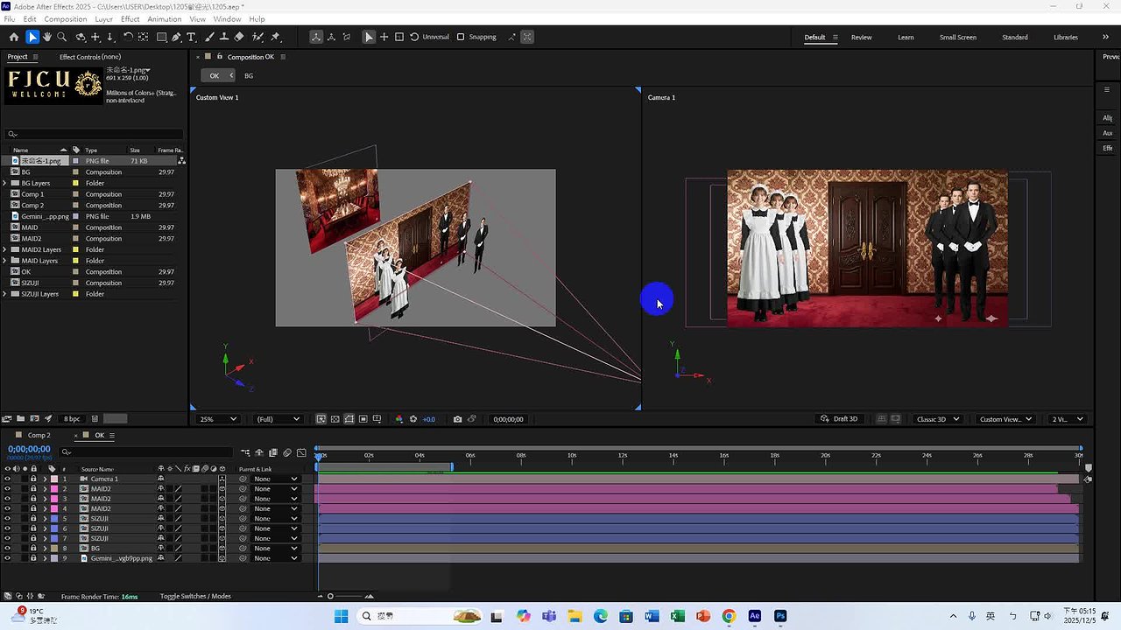1121x630 pixels.
Task: Select the Clone Stamp tool
Action: click(x=223, y=37)
